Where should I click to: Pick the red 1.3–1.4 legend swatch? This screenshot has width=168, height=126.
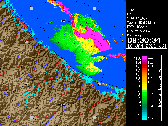tap(144, 66)
